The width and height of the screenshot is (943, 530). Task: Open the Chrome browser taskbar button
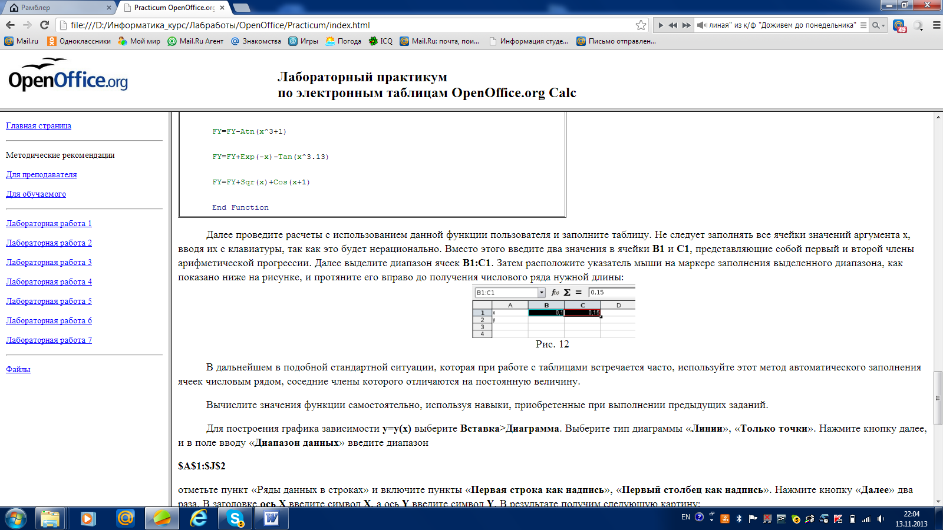click(x=162, y=519)
